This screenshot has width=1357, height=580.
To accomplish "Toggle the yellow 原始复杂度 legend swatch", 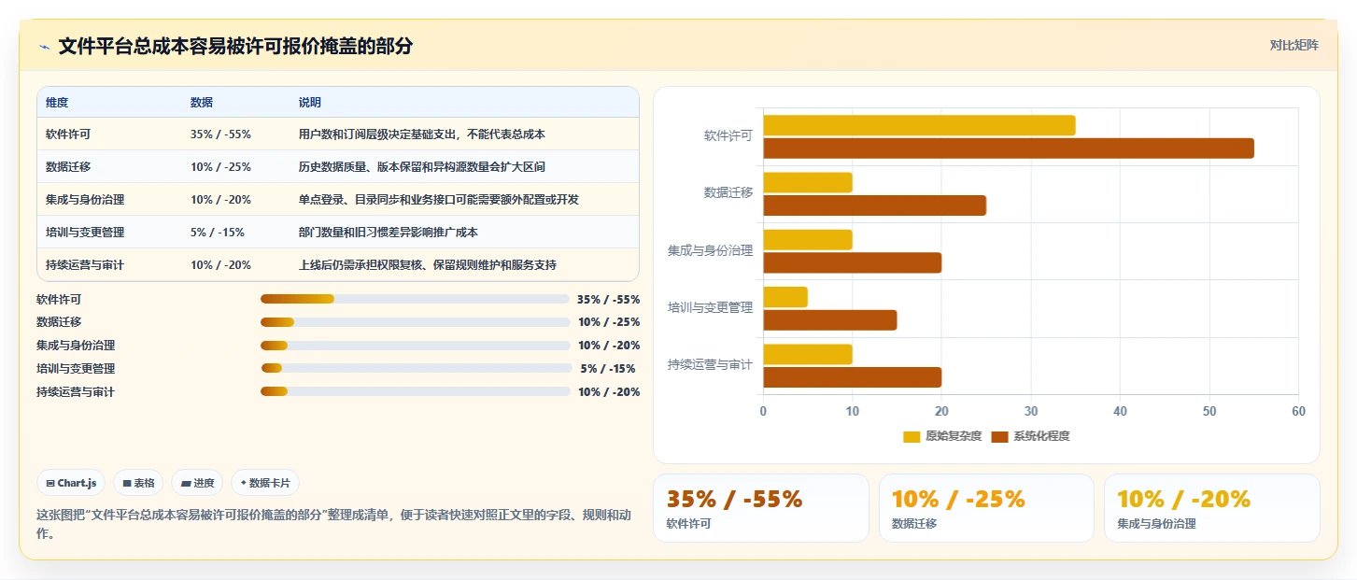I will pos(912,437).
